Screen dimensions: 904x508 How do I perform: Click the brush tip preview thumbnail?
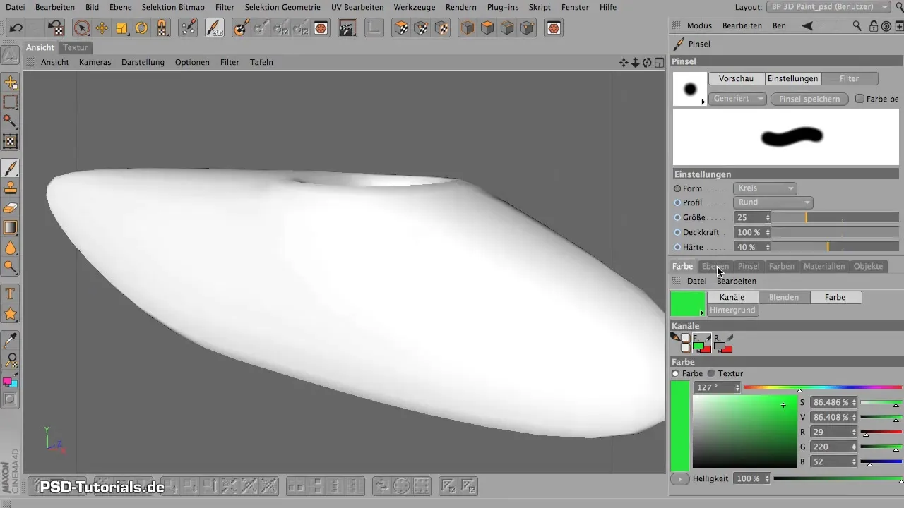click(x=690, y=89)
